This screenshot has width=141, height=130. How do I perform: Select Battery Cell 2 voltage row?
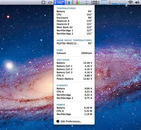pos(74,69)
